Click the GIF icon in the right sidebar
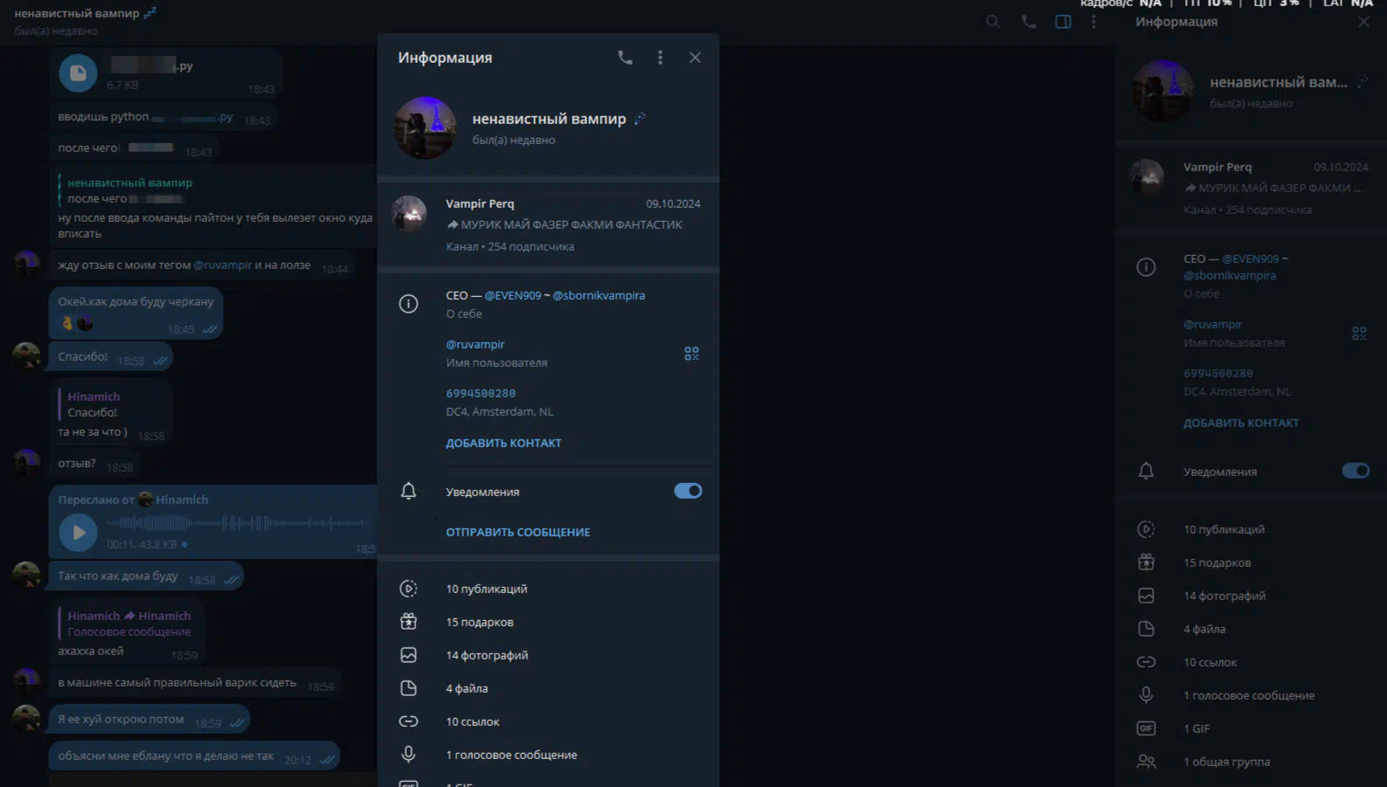This screenshot has height=787, width=1387. click(x=1146, y=728)
